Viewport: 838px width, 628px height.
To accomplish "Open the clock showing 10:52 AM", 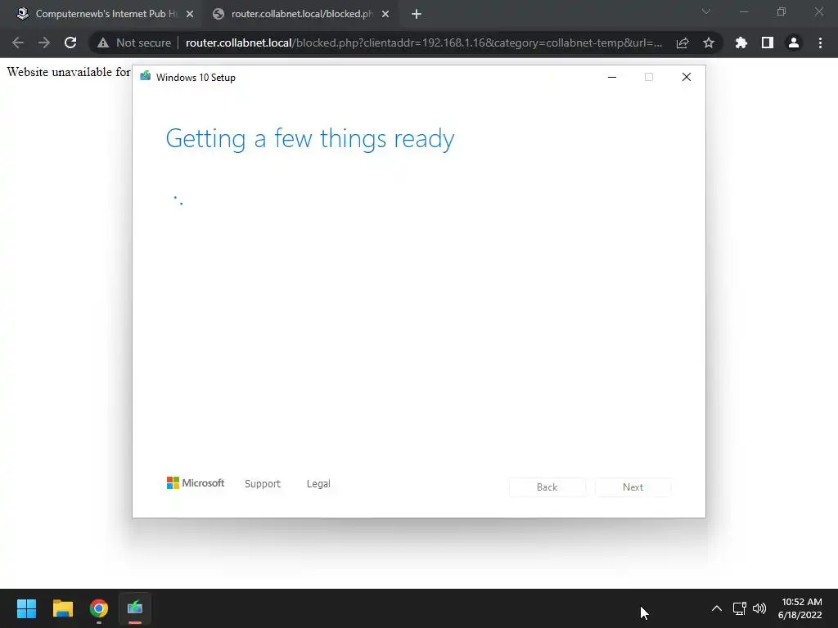I will pyautogui.click(x=800, y=608).
